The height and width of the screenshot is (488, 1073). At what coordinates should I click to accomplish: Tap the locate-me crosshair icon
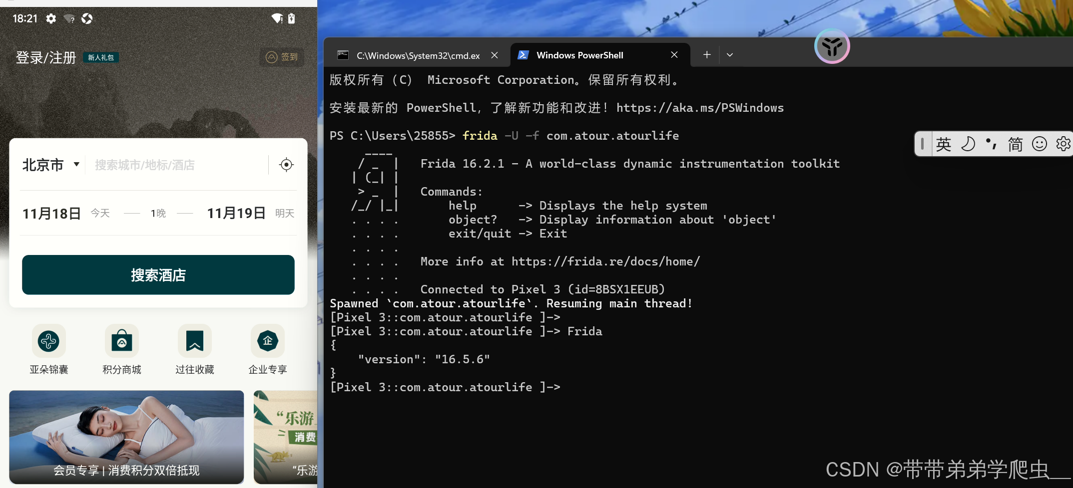(286, 165)
